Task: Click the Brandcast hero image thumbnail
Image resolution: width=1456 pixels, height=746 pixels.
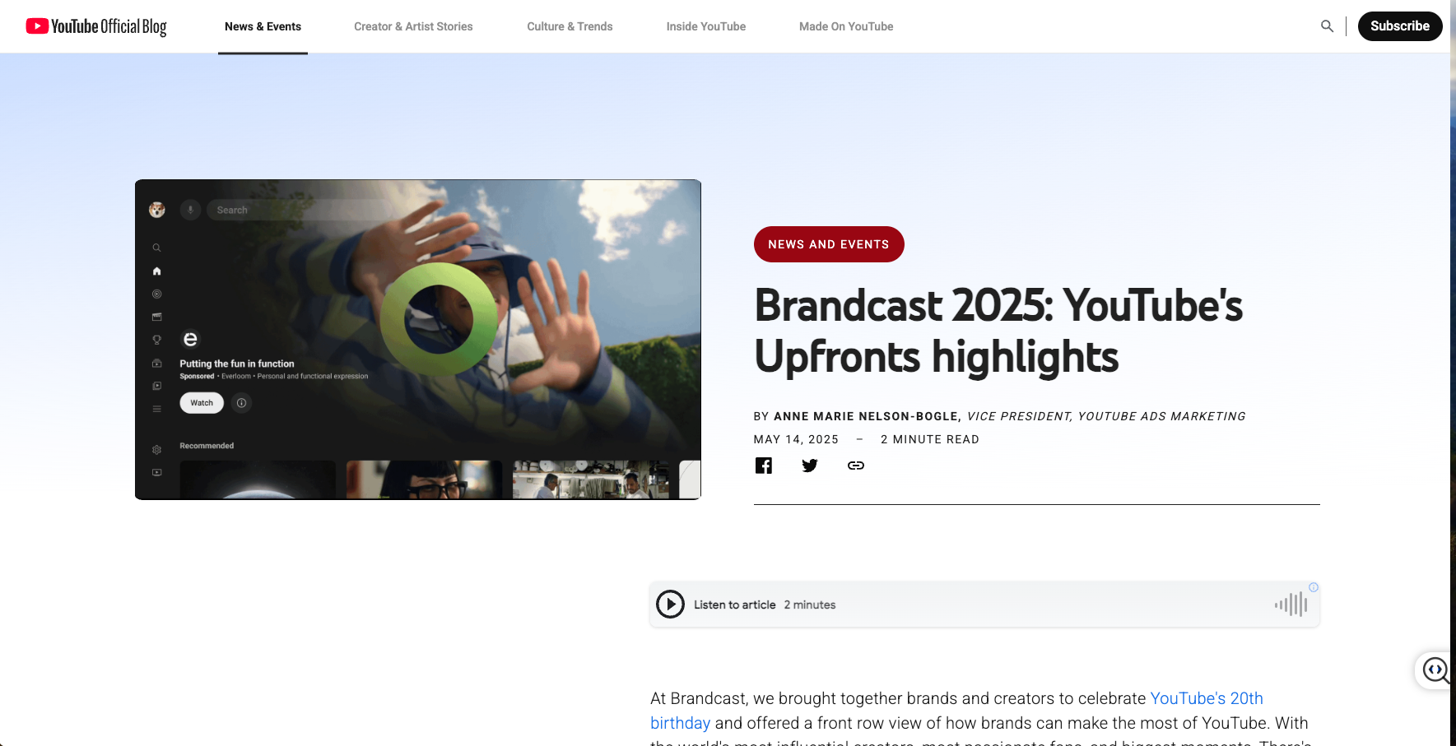Action: [x=418, y=340]
